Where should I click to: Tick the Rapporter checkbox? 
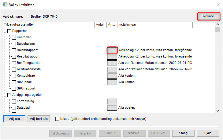click(9, 31)
